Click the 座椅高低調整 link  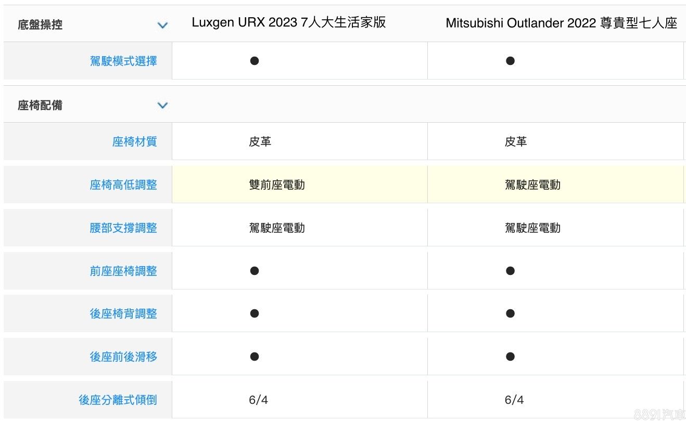(x=123, y=185)
